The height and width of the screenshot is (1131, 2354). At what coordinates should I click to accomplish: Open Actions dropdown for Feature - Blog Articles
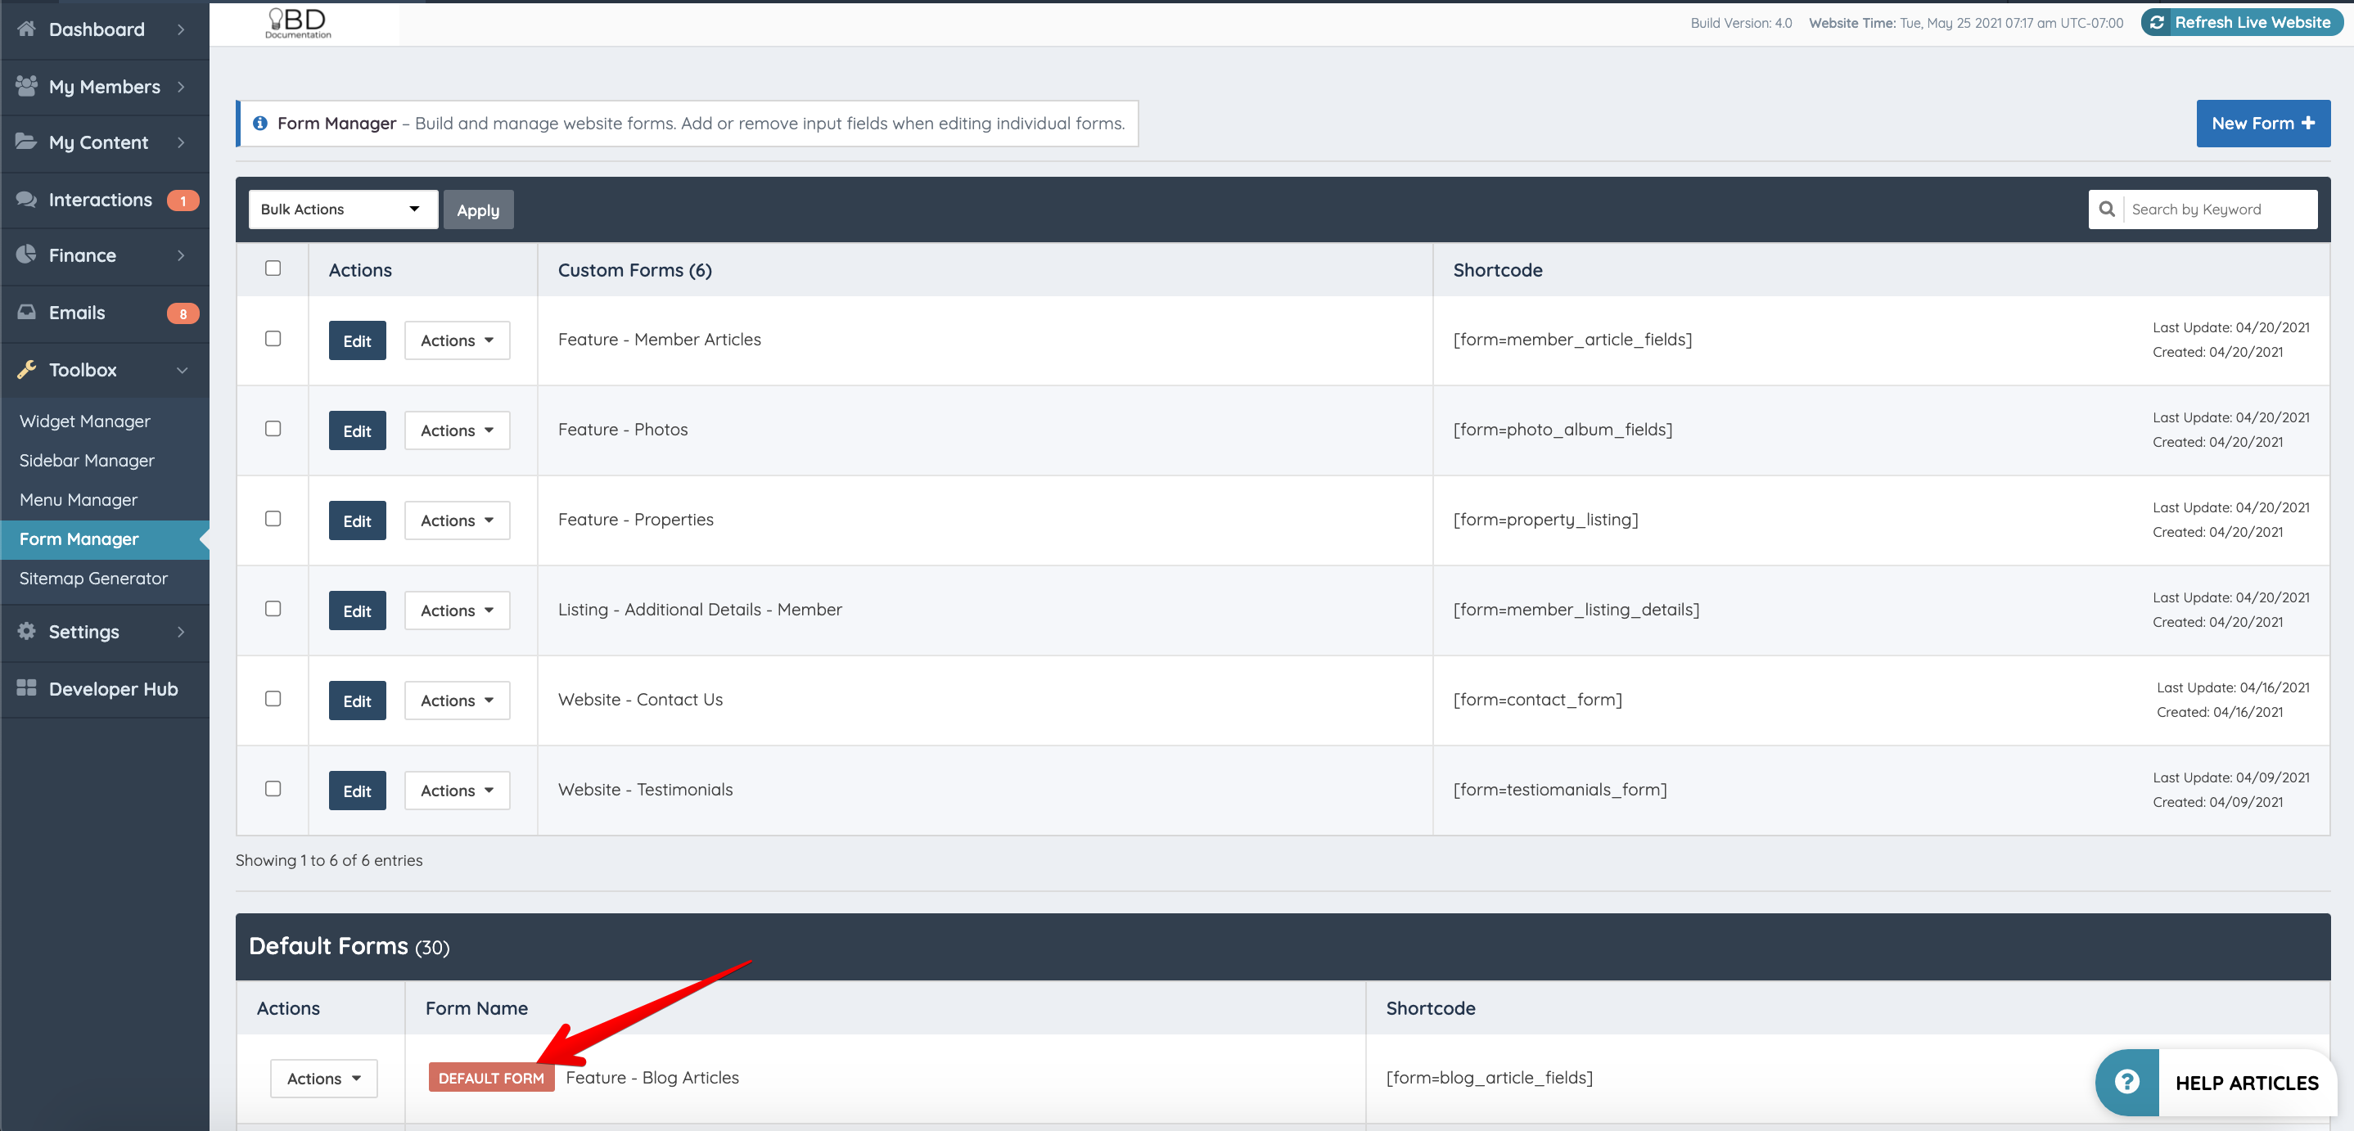pyautogui.click(x=322, y=1078)
